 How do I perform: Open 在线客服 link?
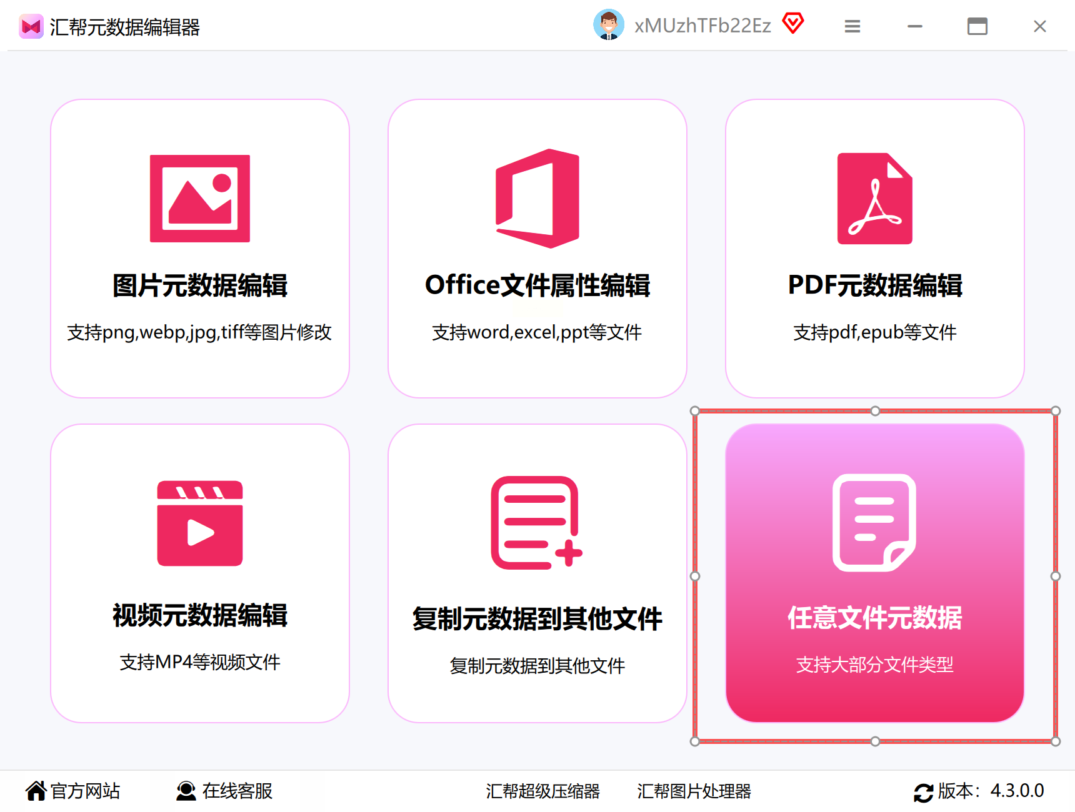[237, 791]
